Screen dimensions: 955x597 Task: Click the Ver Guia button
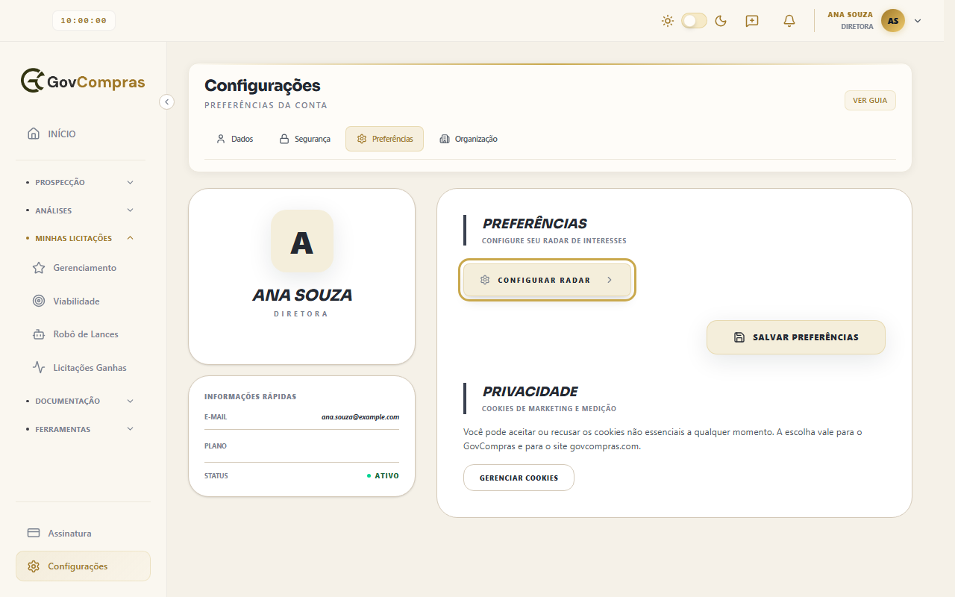point(870,100)
